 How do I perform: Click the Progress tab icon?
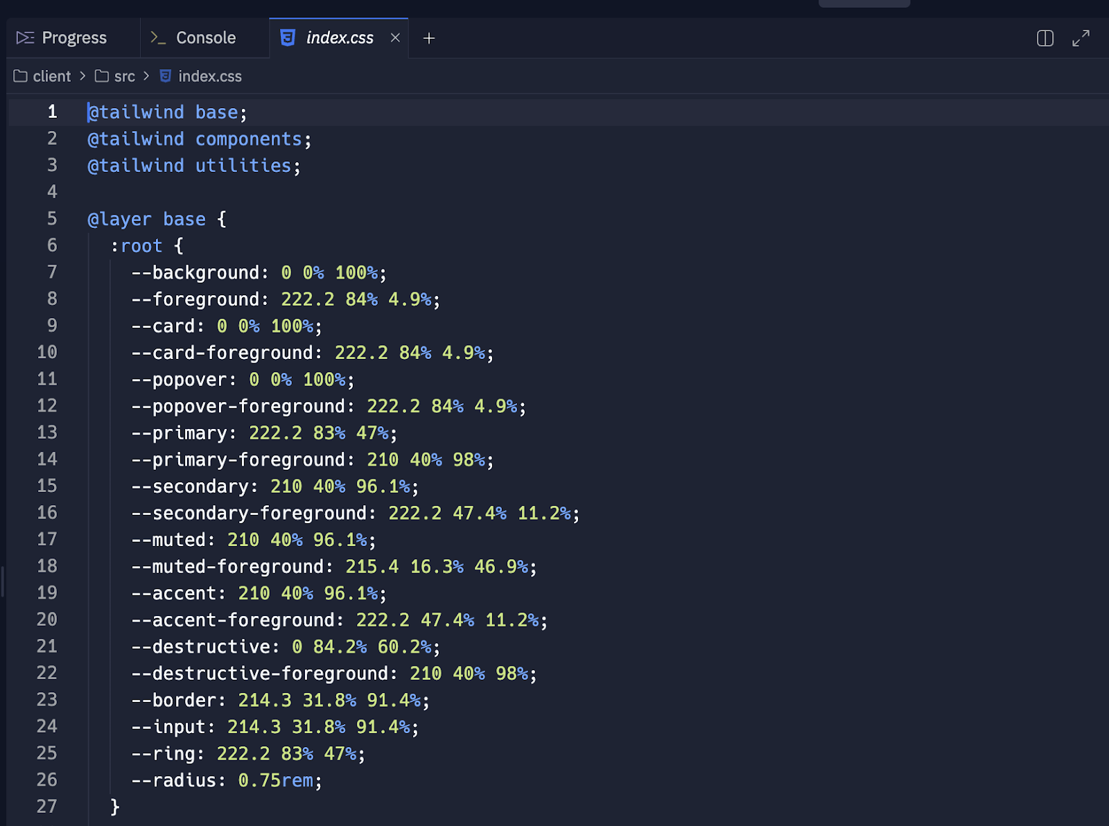pyautogui.click(x=26, y=38)
